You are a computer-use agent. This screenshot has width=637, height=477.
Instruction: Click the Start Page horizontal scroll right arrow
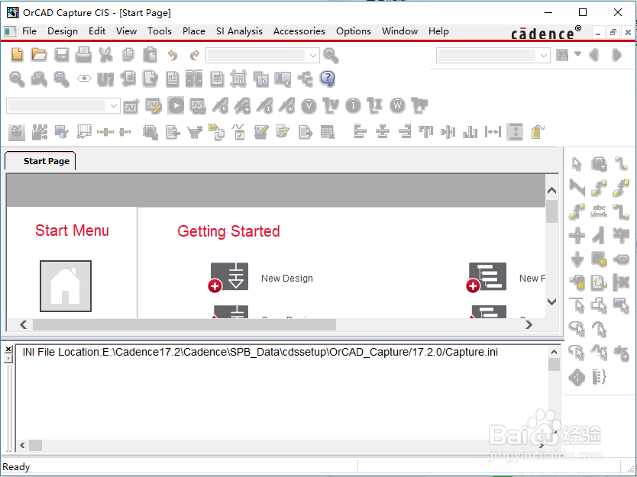tap(529, 325)
